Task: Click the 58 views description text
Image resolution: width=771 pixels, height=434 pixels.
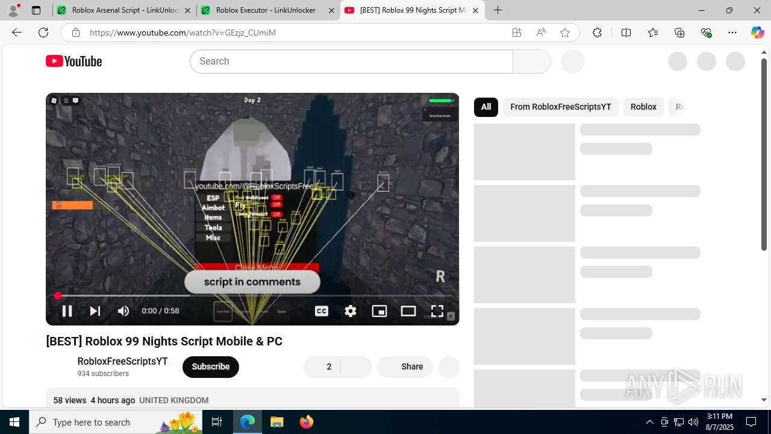Action: pyautogui.click(x=70, y=400)
